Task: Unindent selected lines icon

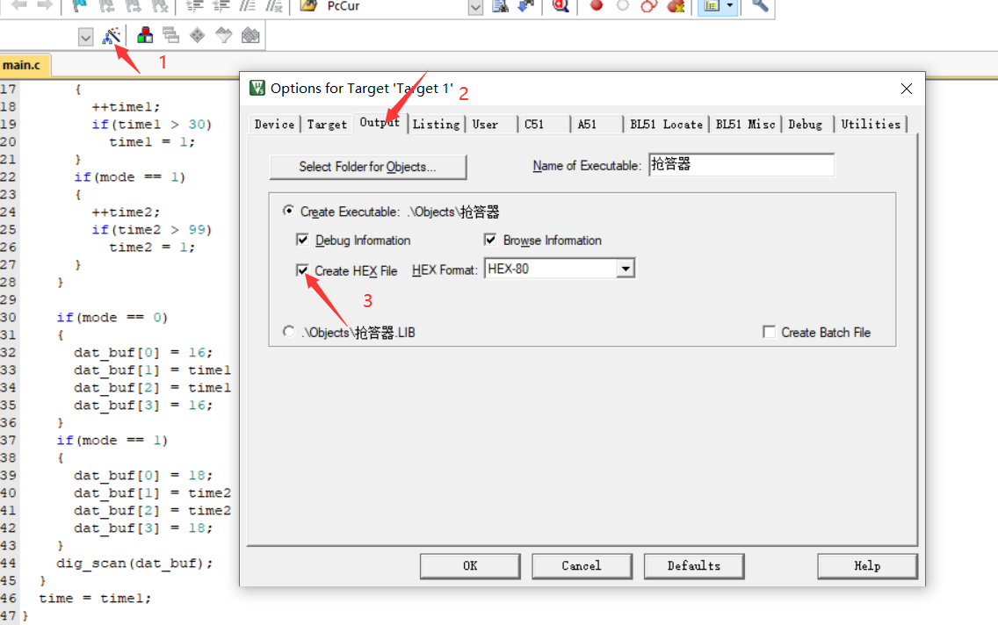Action: [221, 5]
